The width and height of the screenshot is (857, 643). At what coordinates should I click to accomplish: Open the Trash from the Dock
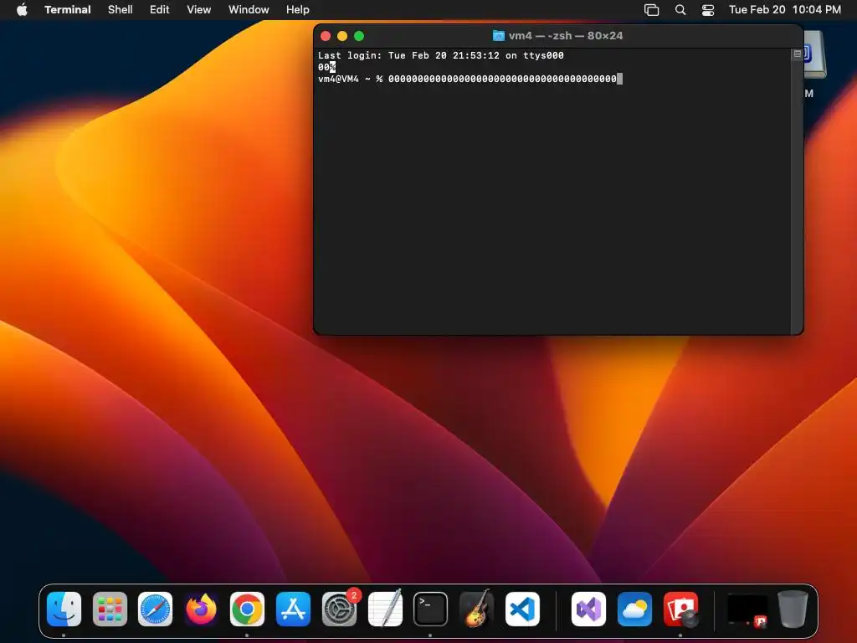pos(793,610)
